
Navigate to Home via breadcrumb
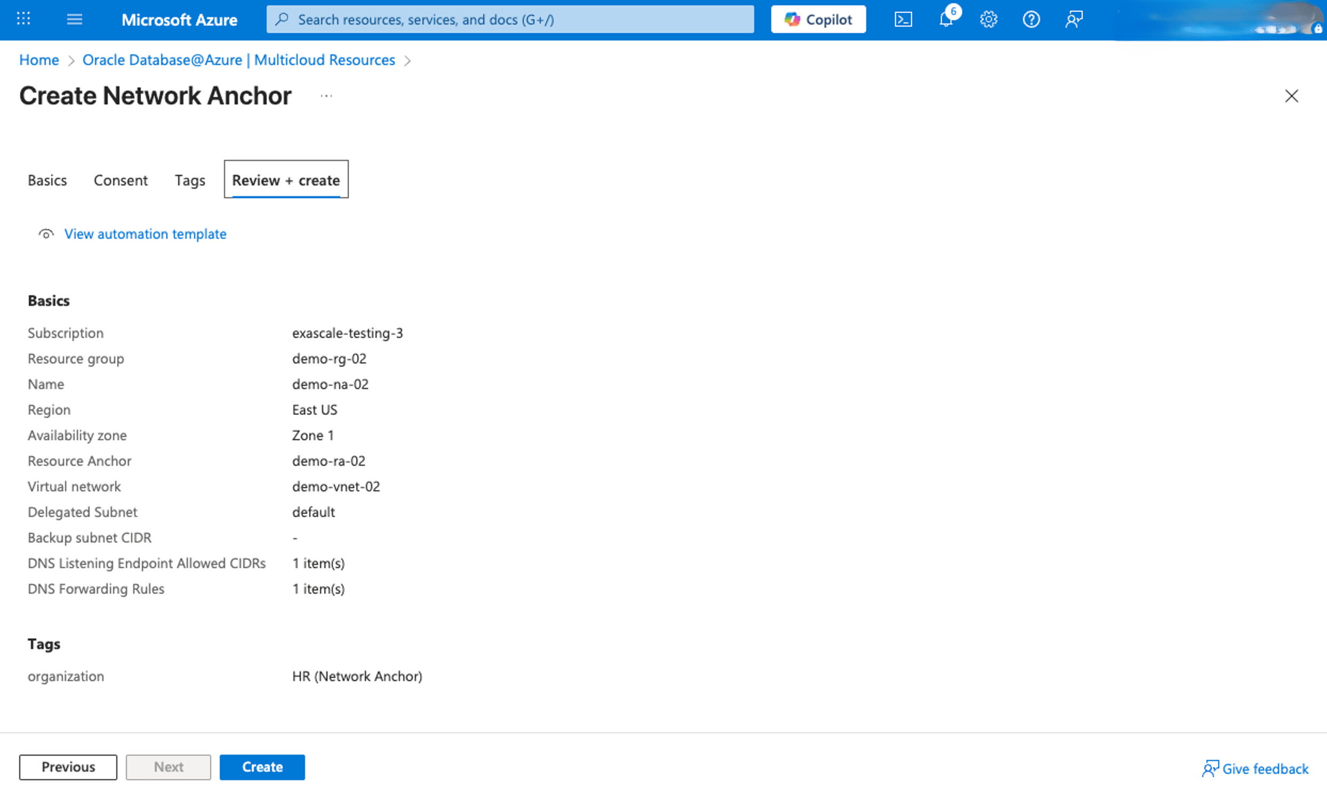[x=38, y=60]
